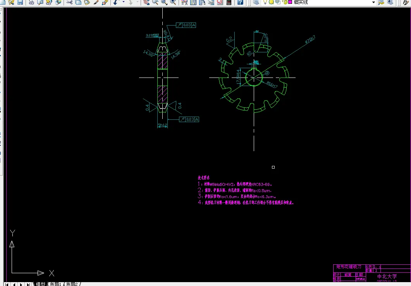The width and height of the screenshot is (411, 286).
Task: Select the 技术要求 heading text
Action: click(x=204, y=178)
